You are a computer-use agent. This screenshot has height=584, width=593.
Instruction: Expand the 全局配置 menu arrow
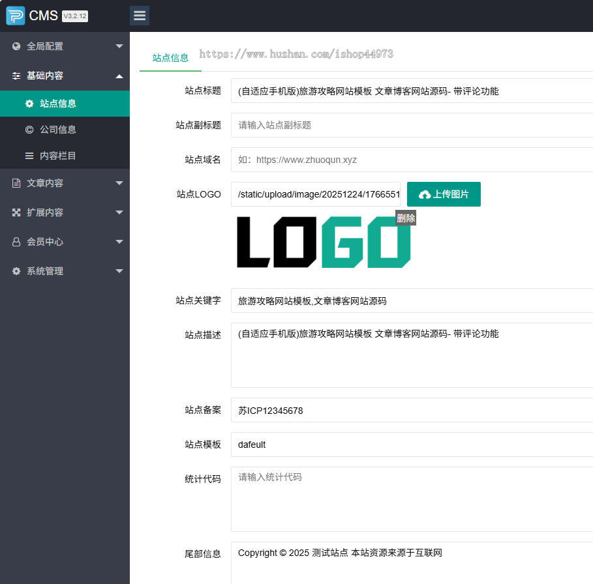click(119, 46)
